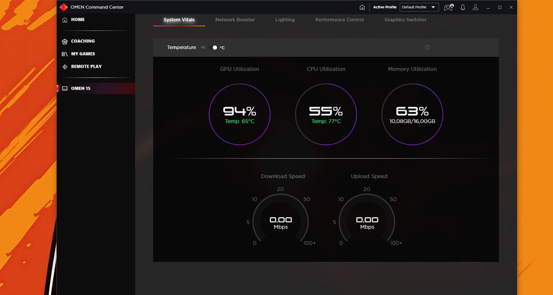
Task: Switch to the Lighting tab
Action: pos(285,20)
